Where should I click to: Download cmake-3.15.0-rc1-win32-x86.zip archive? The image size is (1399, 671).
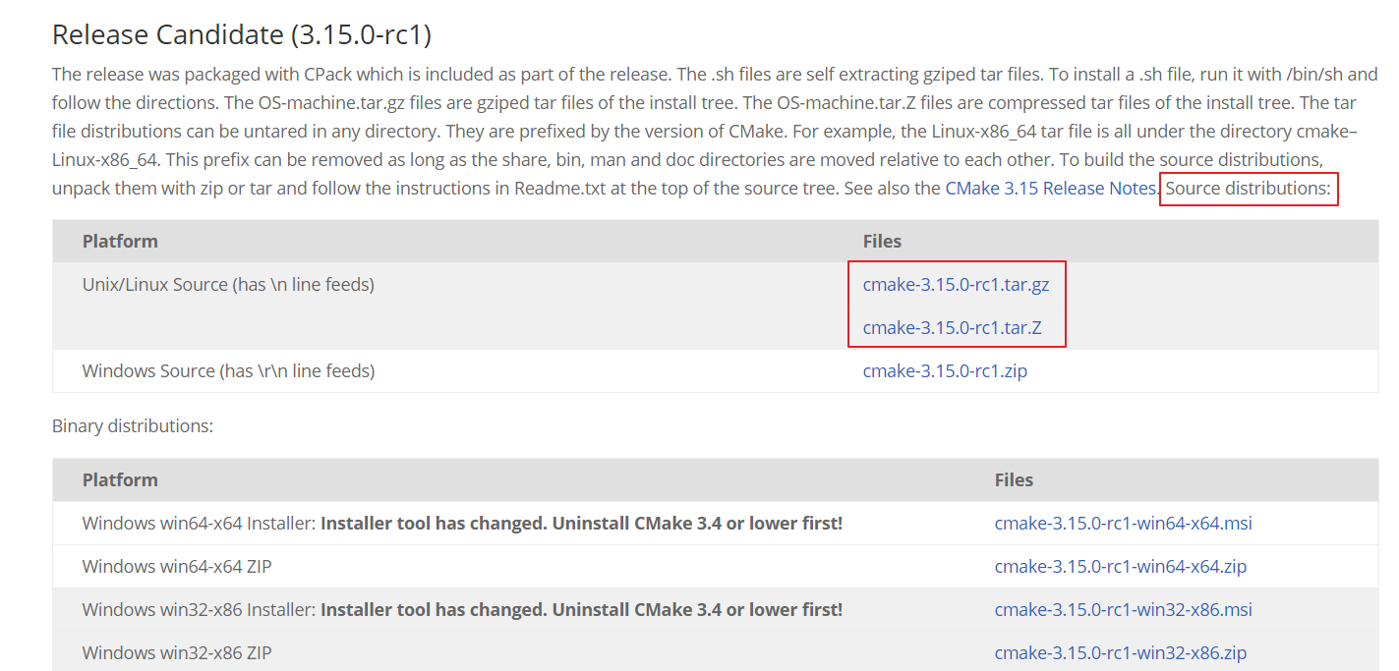1120,652
